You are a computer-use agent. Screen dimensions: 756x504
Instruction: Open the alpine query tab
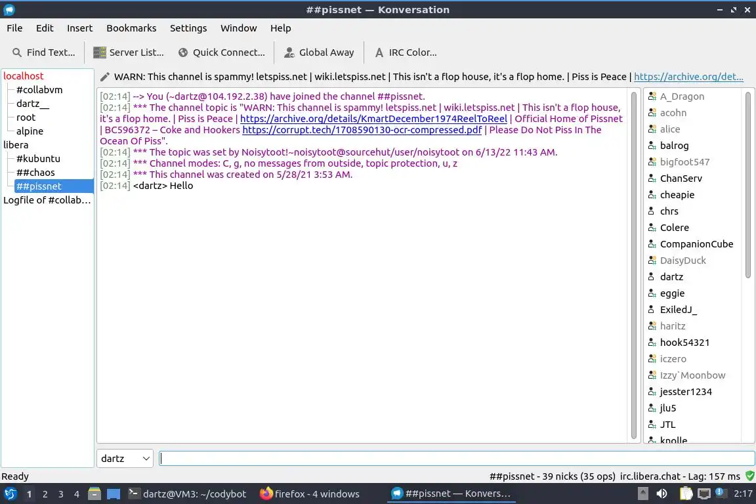point(30,131)
